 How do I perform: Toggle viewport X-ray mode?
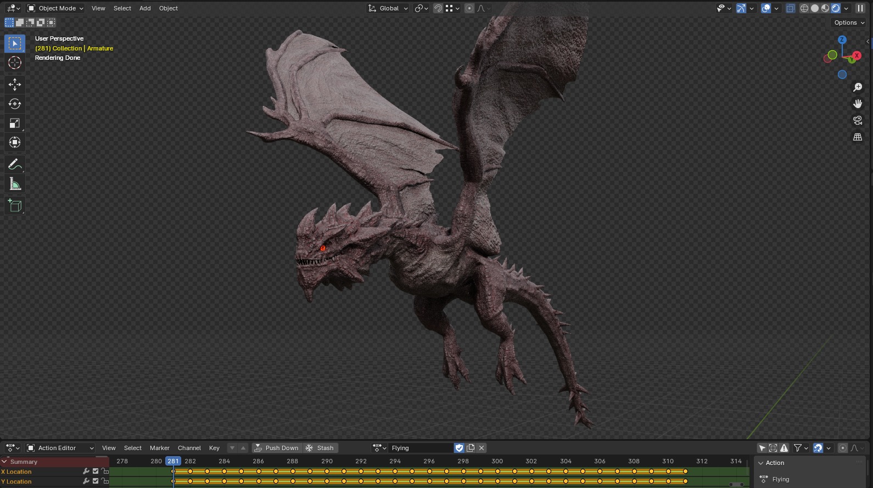[791, 8]
